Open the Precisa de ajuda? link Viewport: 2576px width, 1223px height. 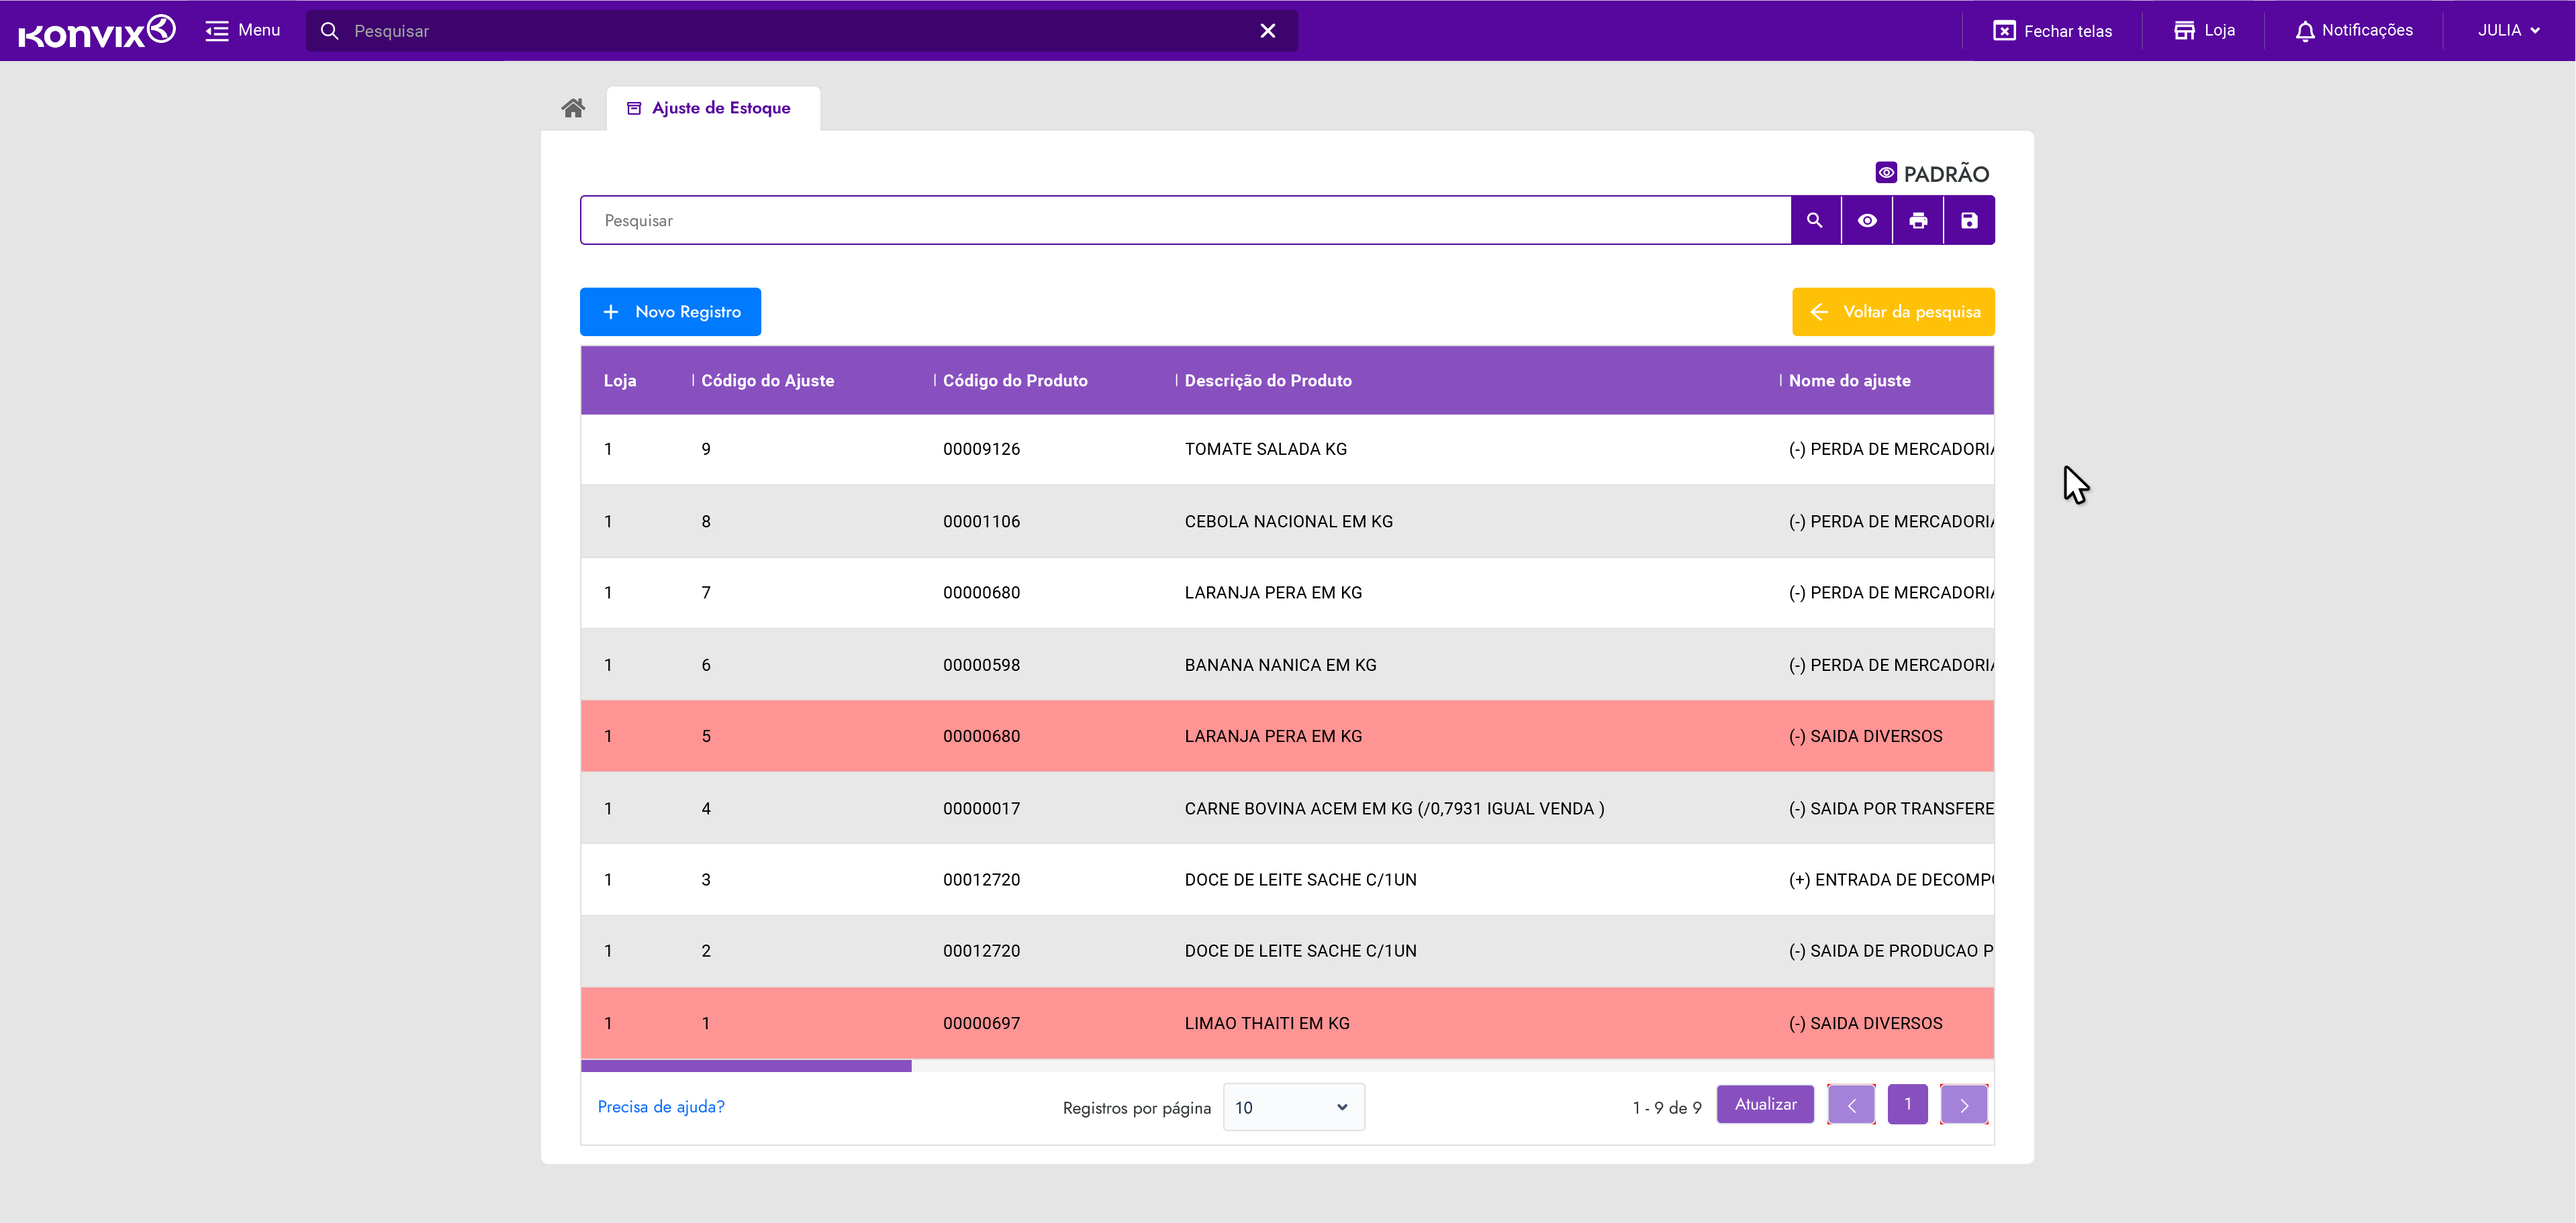click(x=660, y=1106)
